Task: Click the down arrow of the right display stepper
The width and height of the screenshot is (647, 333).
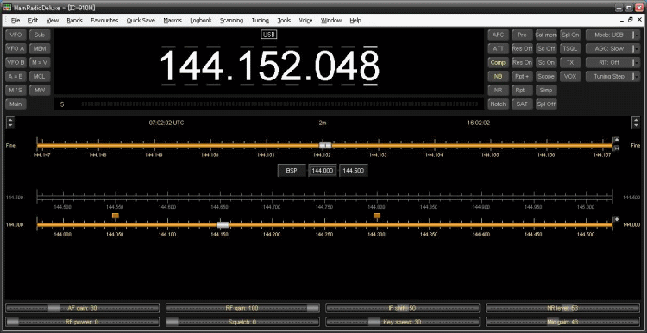Action: pyautogui.click(x=636, y=125)
